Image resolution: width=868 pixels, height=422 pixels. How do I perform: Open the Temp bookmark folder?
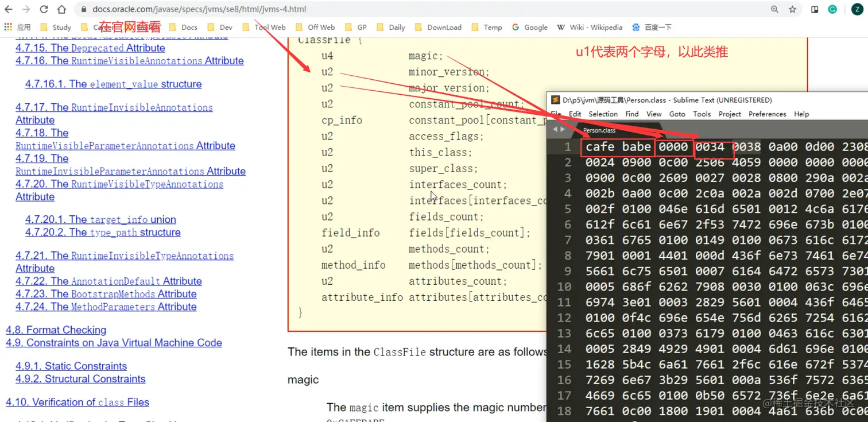click(x=487, y=27)
